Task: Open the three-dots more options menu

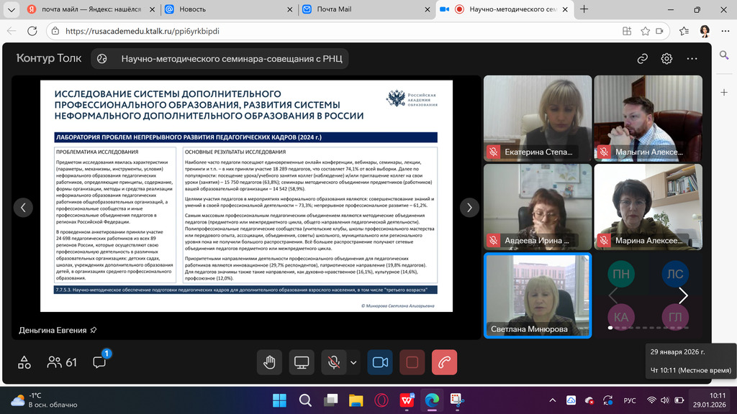Action: coord(692,59)
